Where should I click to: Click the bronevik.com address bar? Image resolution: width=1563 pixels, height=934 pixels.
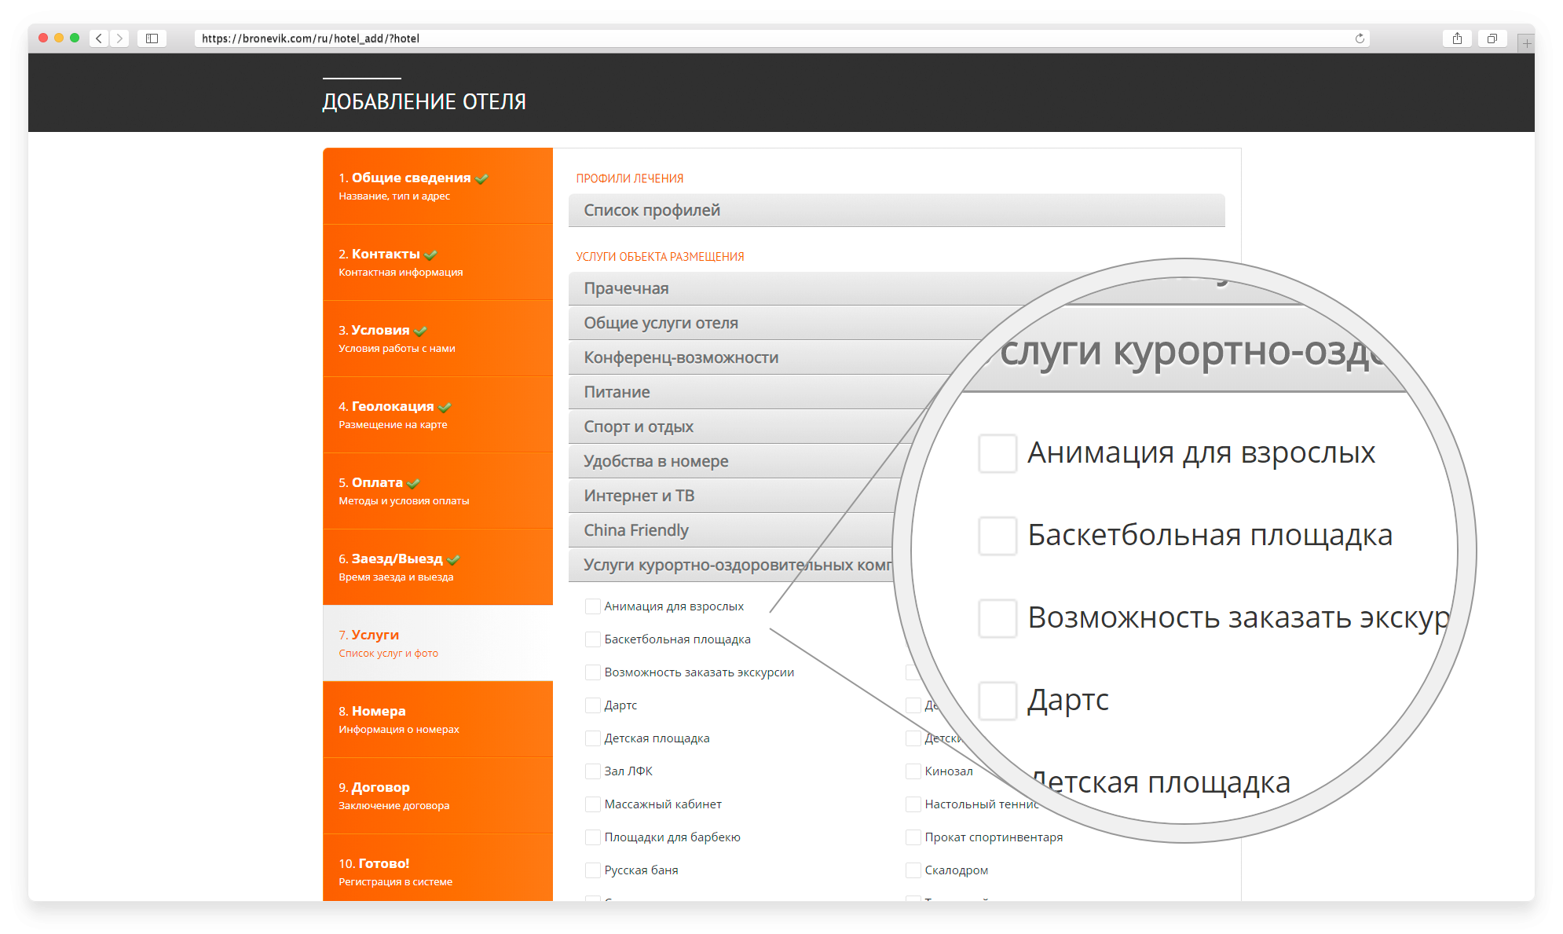tap(781, 38)
